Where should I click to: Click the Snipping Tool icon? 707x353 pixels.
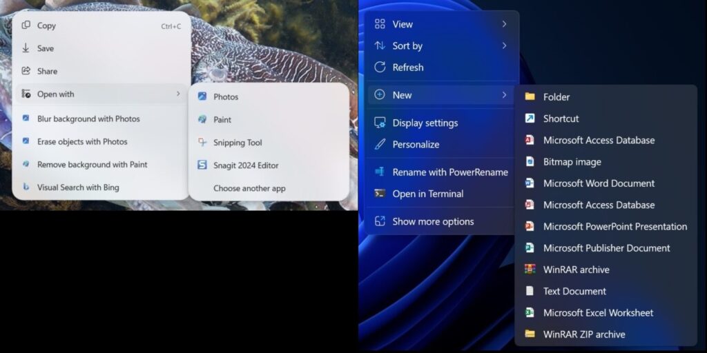[202, 142]
